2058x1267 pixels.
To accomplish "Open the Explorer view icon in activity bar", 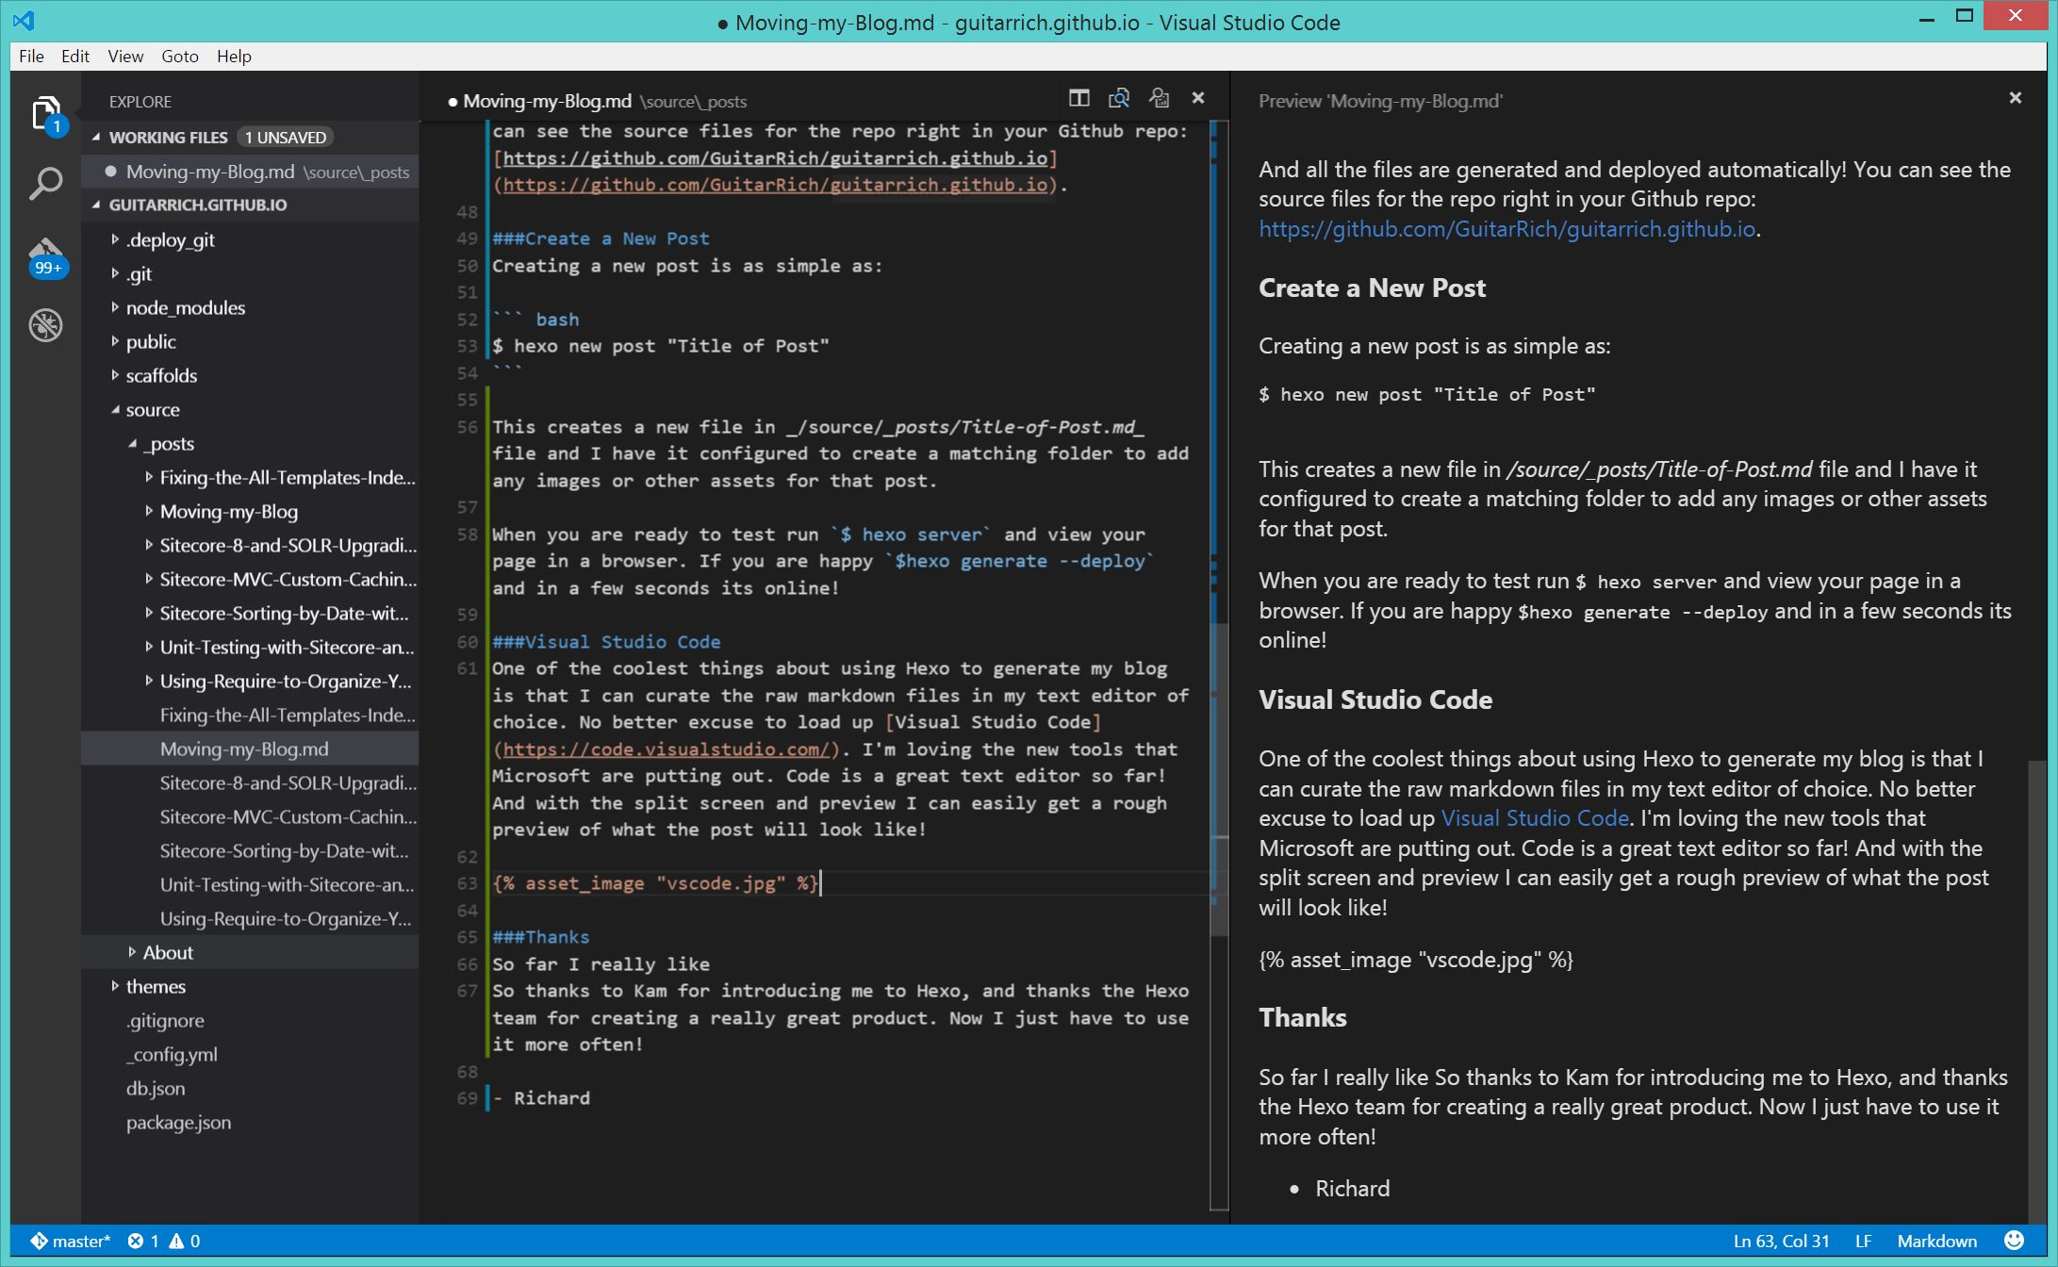I will 45,115.
